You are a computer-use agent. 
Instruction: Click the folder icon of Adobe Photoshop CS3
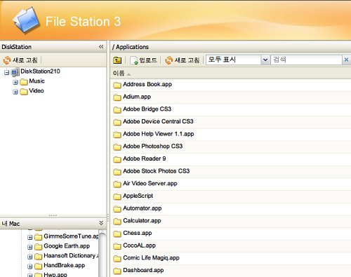(117, 147)
